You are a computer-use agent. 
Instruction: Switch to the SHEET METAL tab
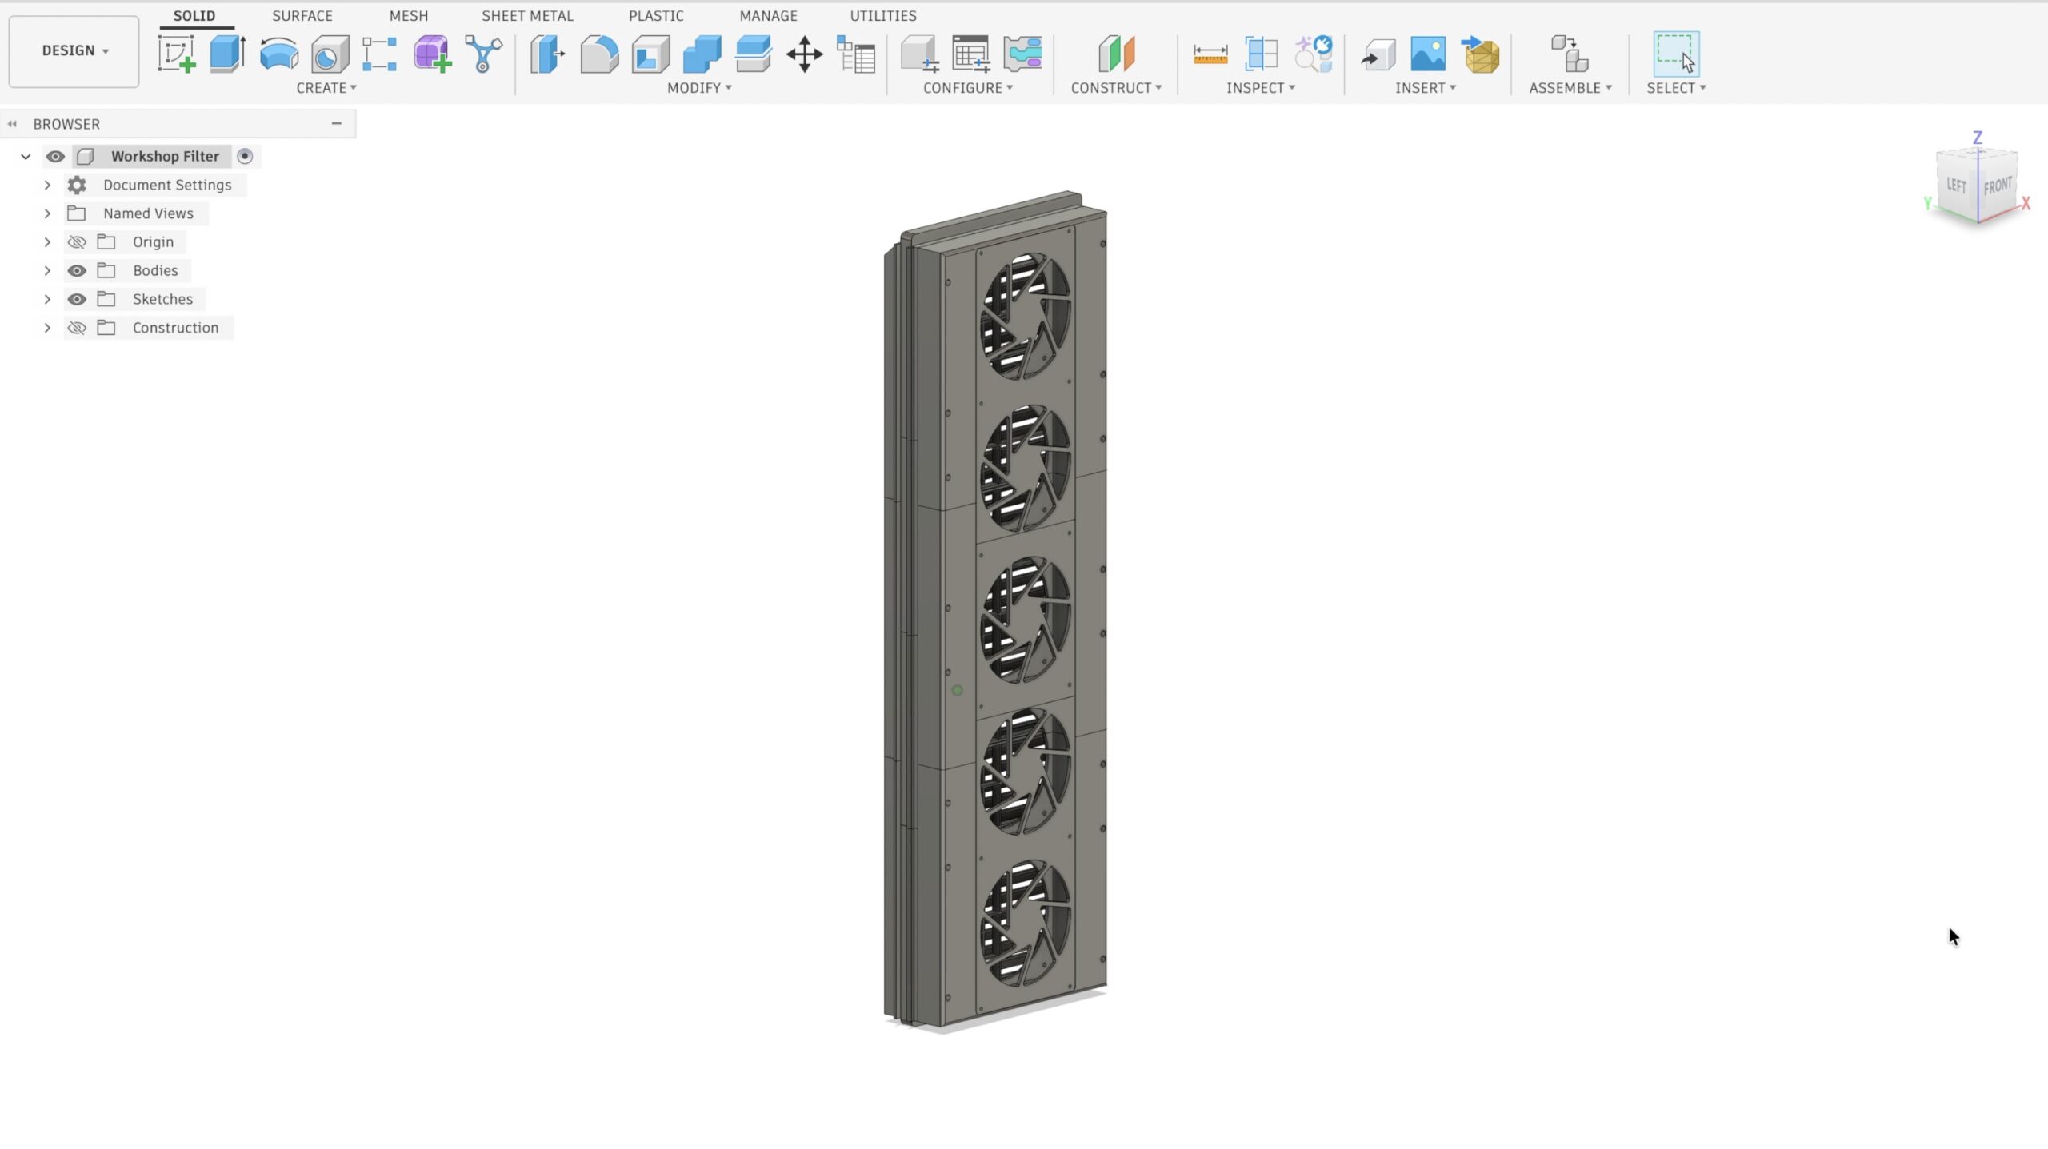(x=527, y=16)
